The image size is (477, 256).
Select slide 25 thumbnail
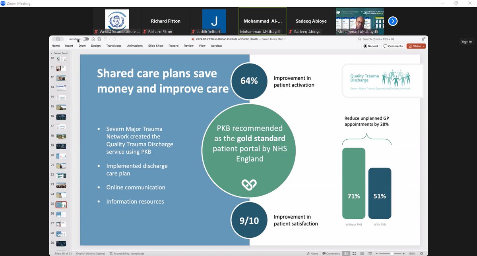click(x=61, y=205)
